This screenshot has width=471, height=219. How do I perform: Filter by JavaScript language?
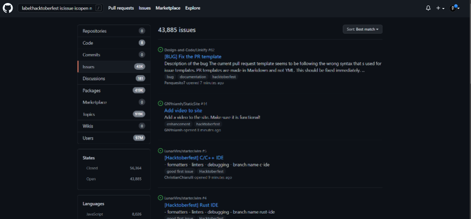click(x=114, y=214)
